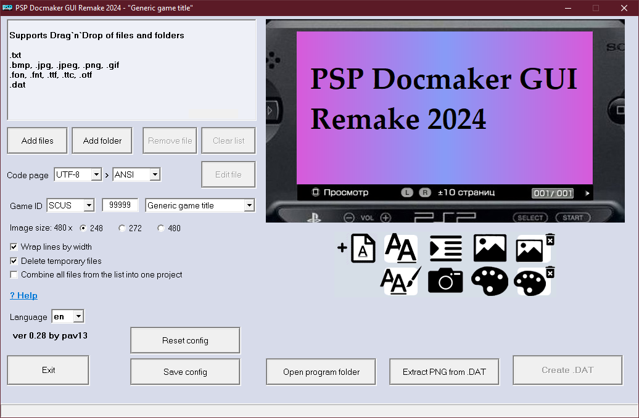Open the font selection icon (AA)
Image resolution: width=639 pixels, height=418 pixels.
[x=401, y=247]
